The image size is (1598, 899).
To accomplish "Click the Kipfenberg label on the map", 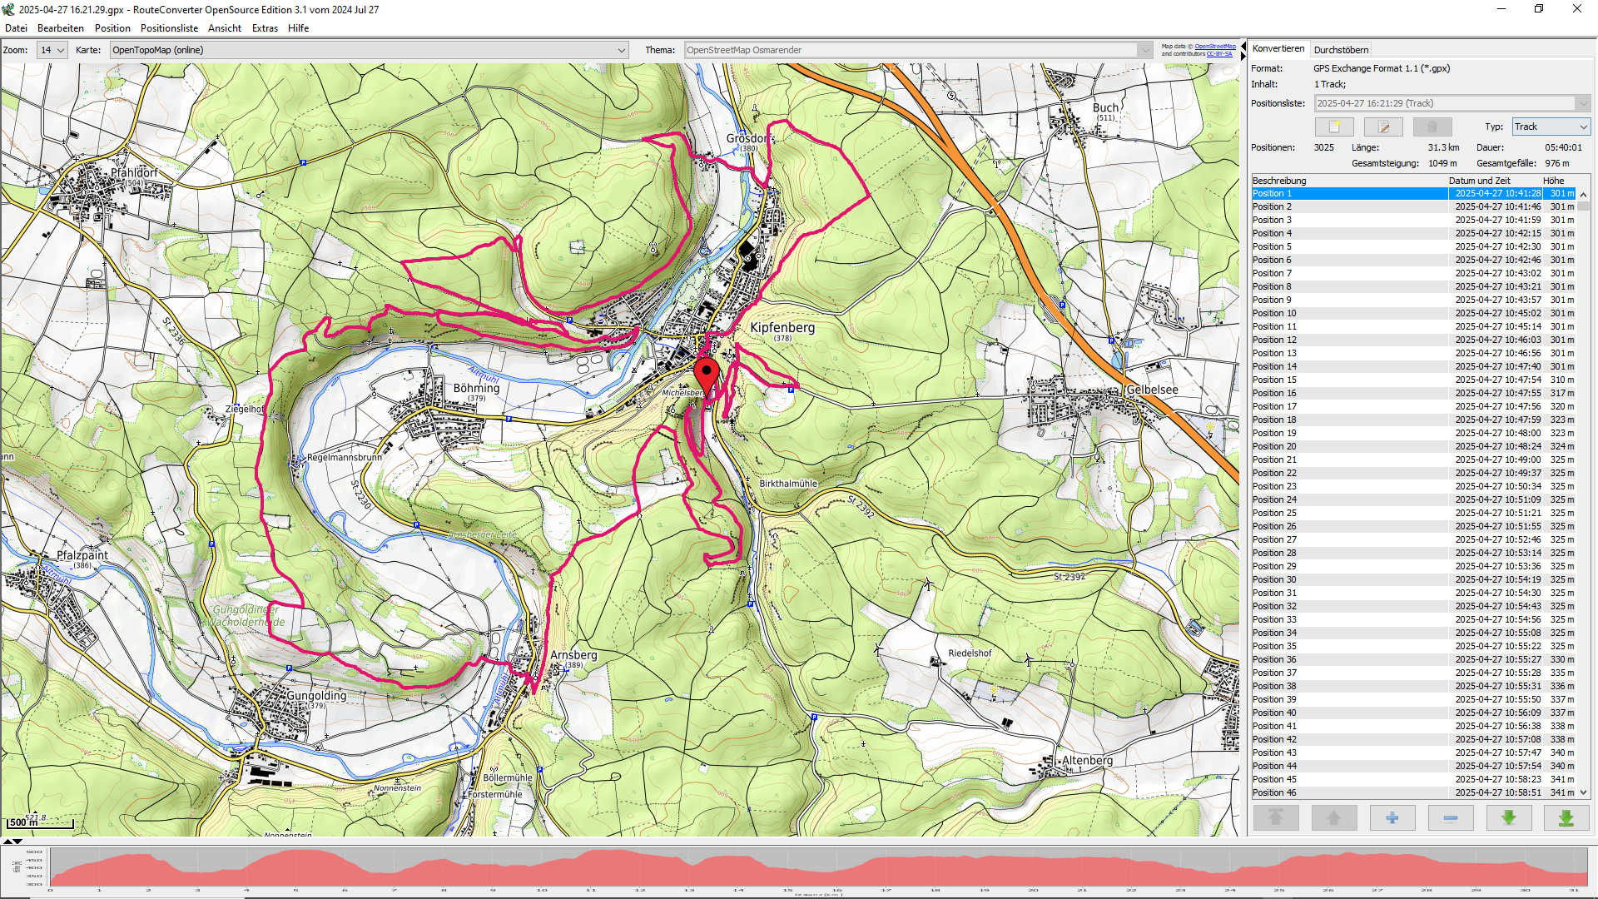I will [782, 328].
